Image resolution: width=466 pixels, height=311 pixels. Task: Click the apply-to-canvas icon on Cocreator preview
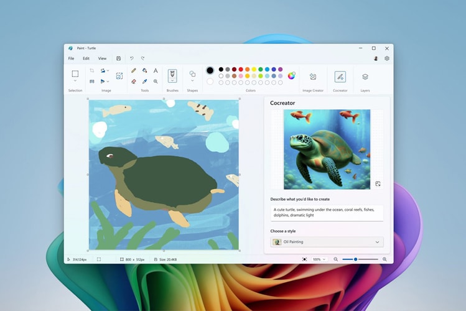point(378,184)
